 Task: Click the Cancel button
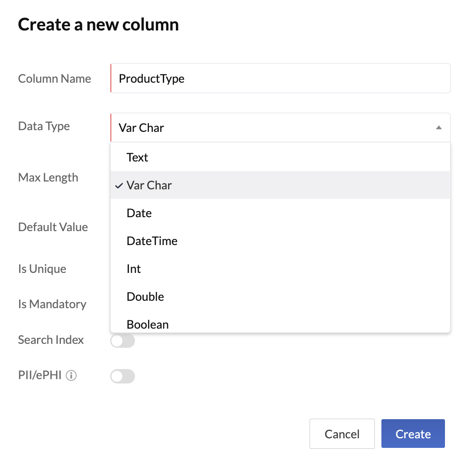pyautogui.click(x=342, y=434)
